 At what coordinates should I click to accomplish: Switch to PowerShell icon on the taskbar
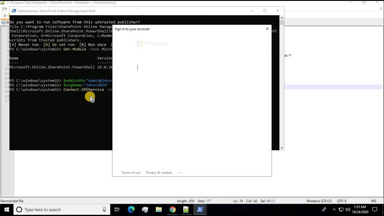coord(200,210)
